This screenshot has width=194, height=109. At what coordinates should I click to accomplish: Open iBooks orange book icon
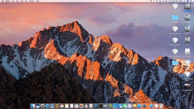135,106
